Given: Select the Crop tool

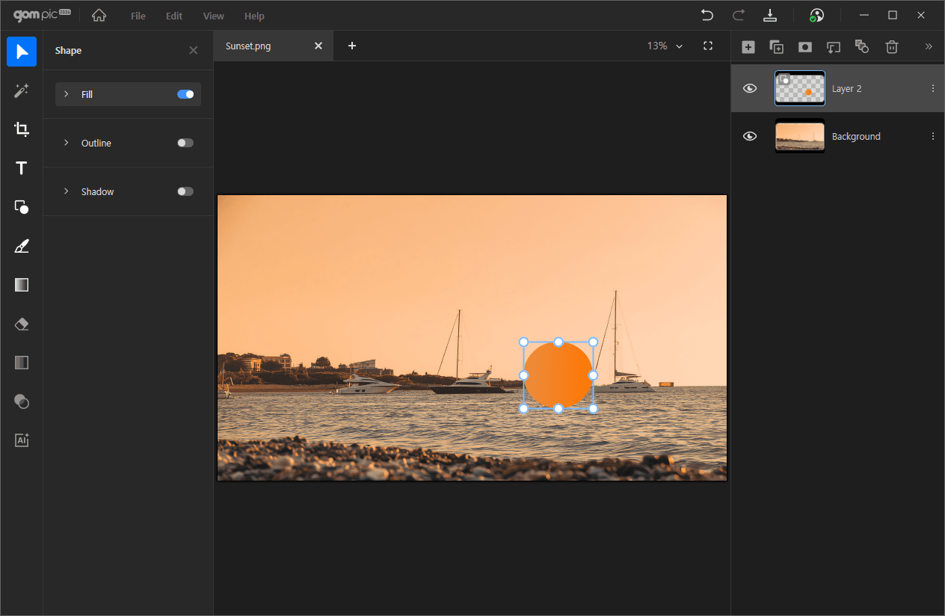Looking at the screenshot, I should pos(22,129).
